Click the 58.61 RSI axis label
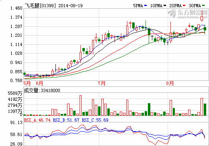 pyautogui.click(x=16, y=134)
